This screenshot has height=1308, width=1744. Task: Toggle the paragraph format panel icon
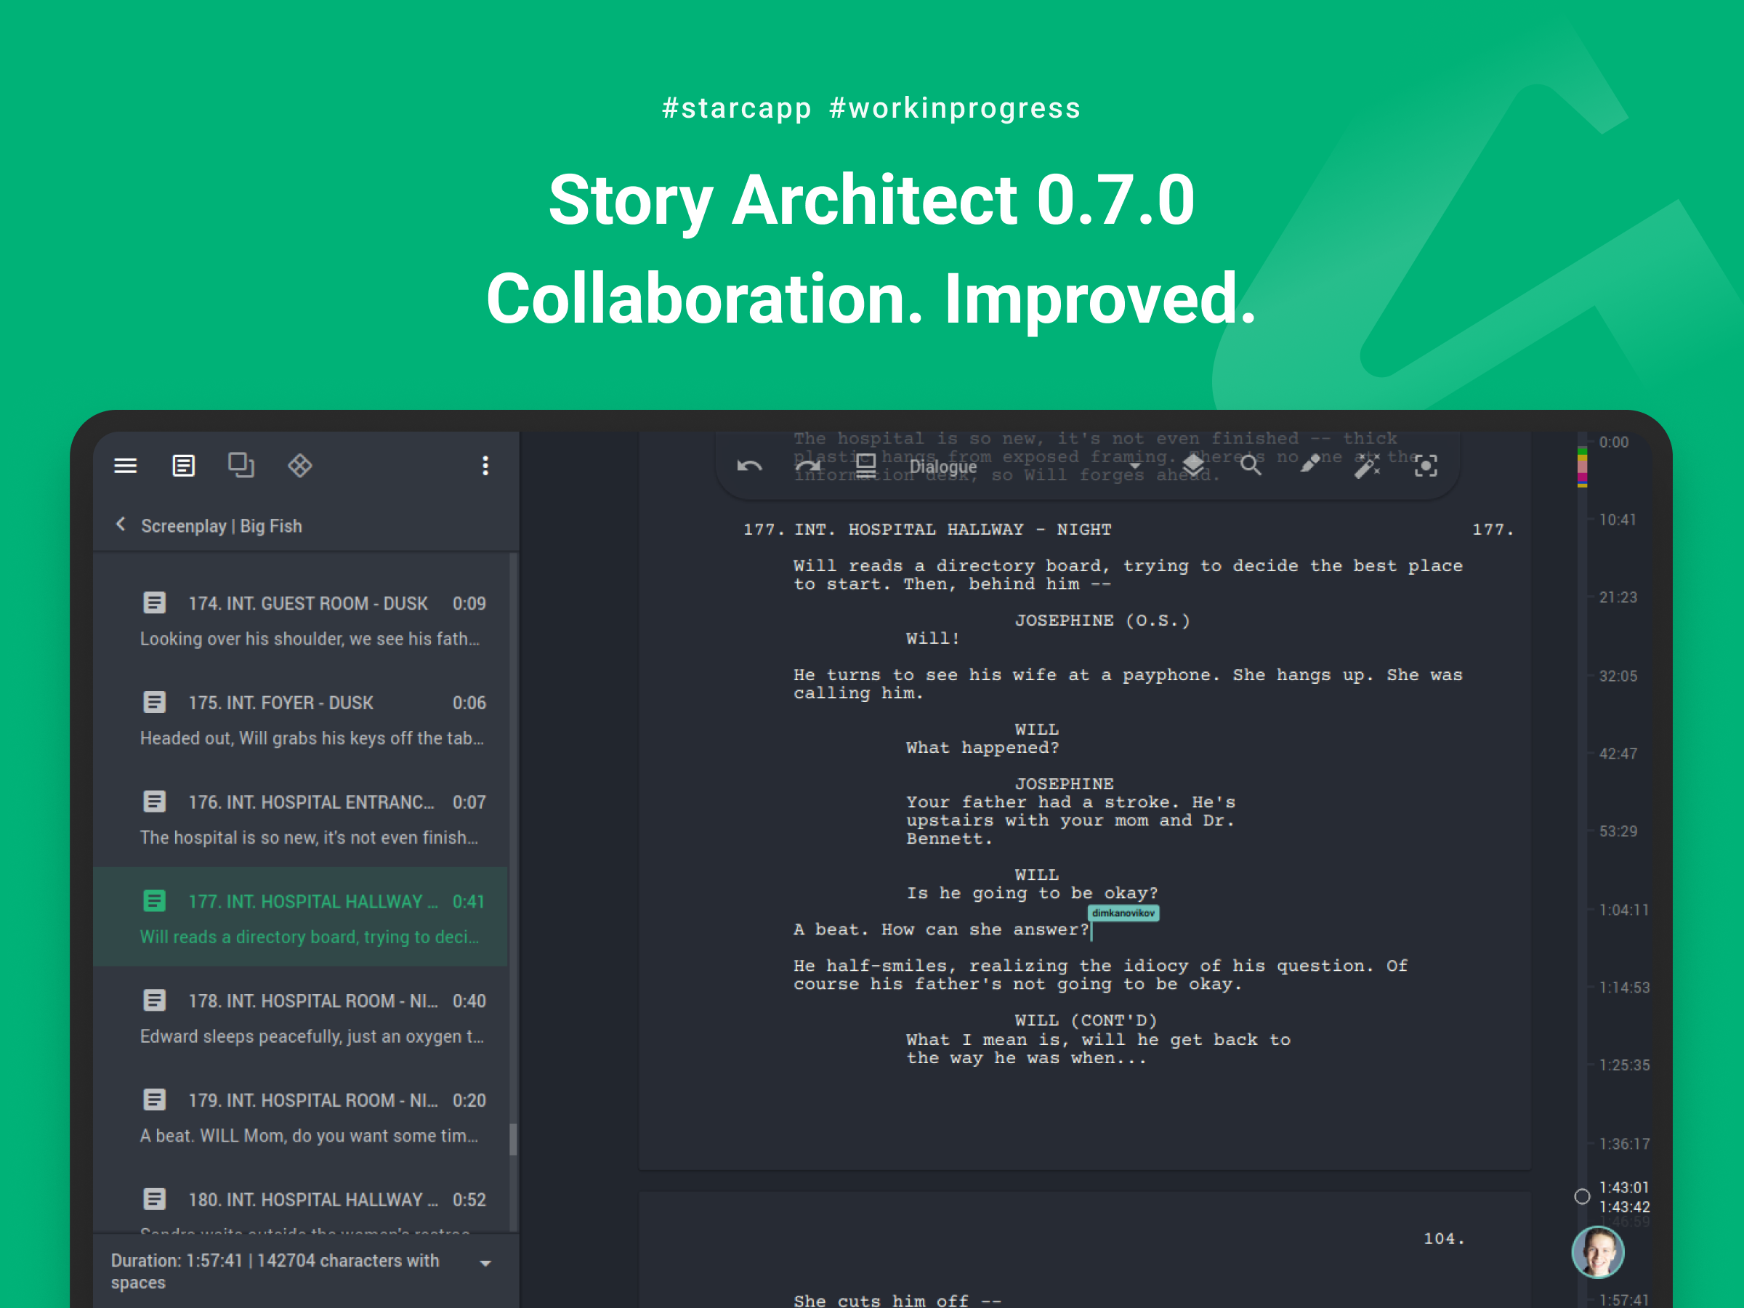(865, 465)
